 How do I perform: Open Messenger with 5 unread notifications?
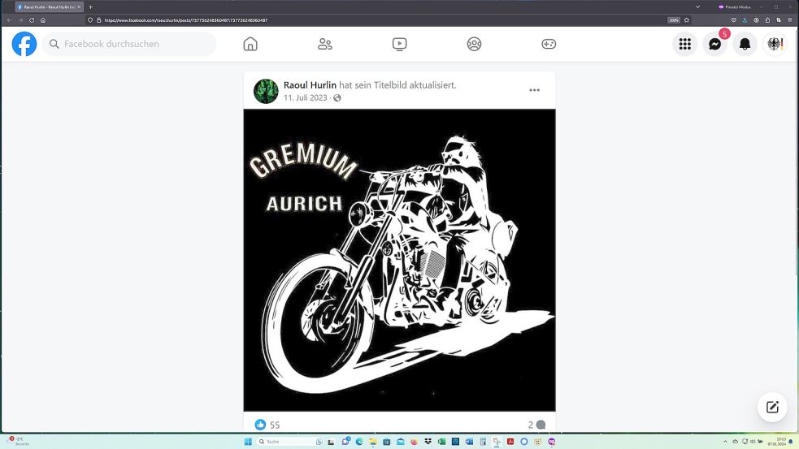715,44
